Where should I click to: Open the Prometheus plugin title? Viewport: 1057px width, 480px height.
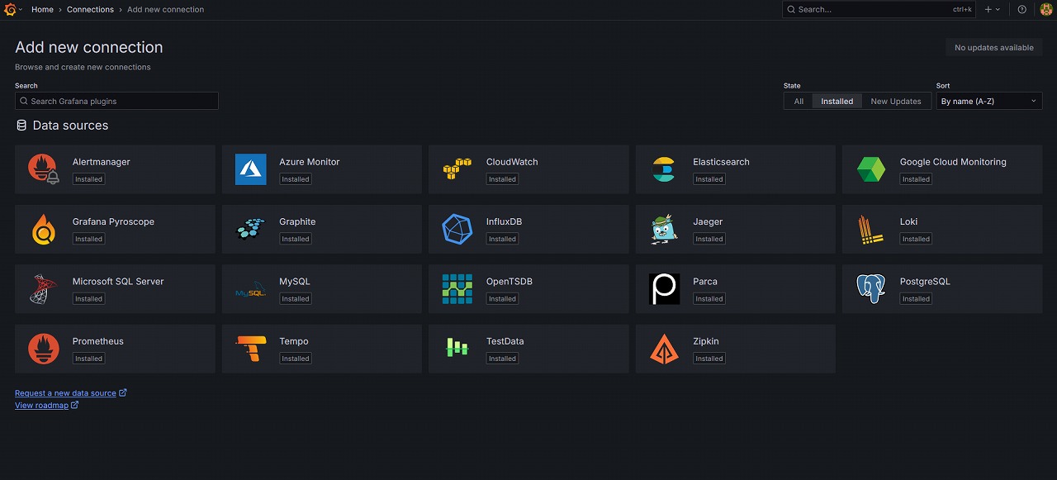pyautogui.click(x=98, y=341)
